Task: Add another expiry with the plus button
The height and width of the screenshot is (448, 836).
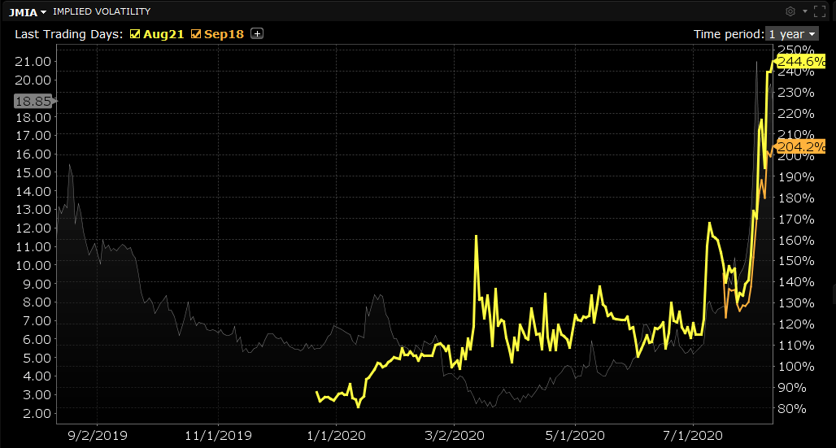Action: (x=257, y=33)
